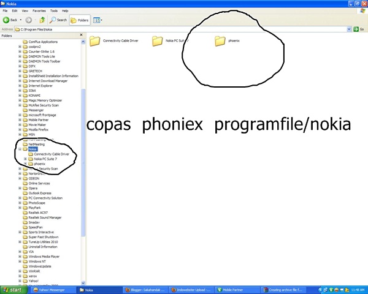Click Yahoo! folder icon in tree

(25, 281)
